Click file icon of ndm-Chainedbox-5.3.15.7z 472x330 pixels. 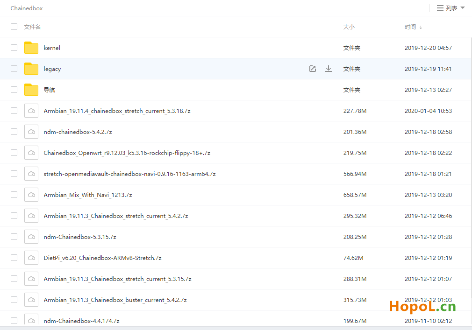(x=31, y=237)
